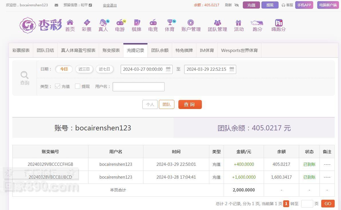
Task: Click the mail envelope icon beside username
Action: click(x=56, y=5)
